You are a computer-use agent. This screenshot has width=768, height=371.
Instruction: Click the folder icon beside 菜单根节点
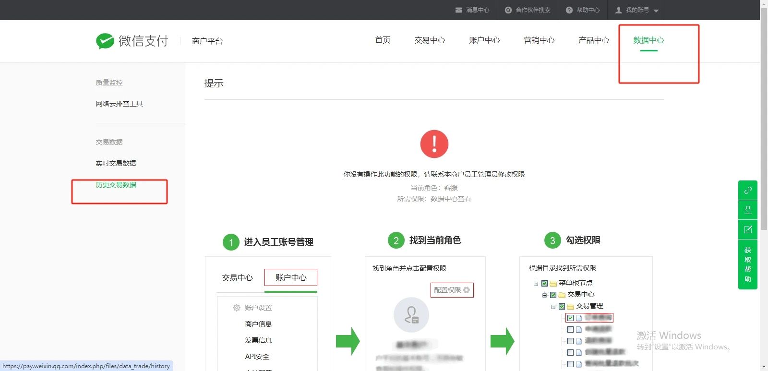tap(553, 283)
